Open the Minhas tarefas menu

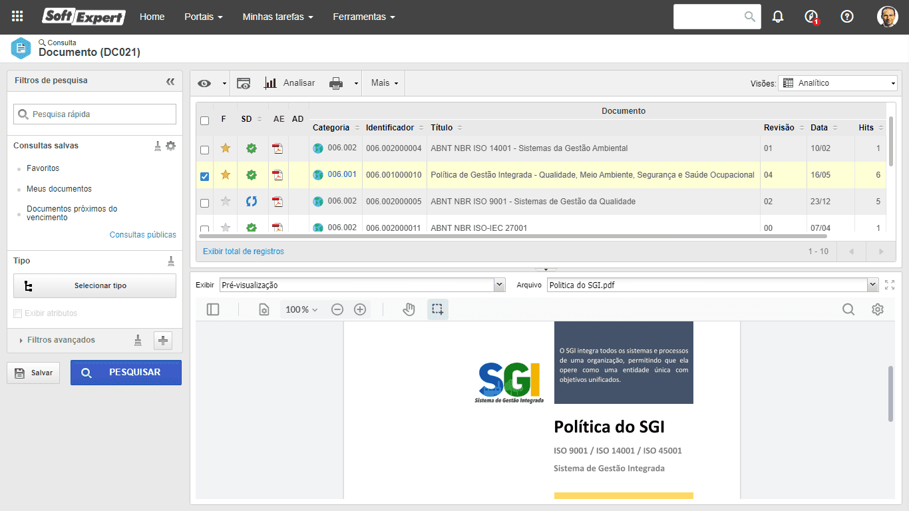278,17
